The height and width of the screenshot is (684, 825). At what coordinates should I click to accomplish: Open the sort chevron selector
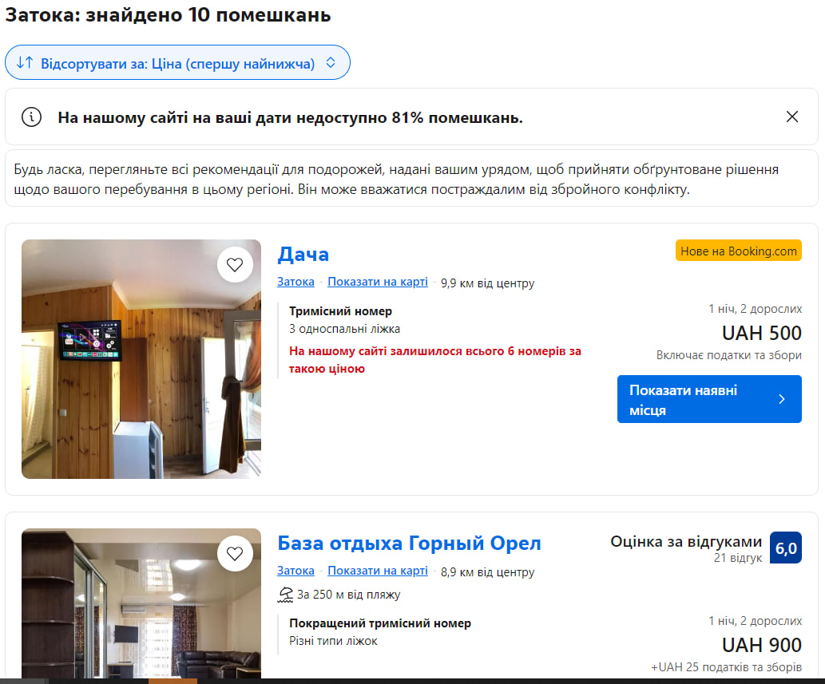[331, 62]
